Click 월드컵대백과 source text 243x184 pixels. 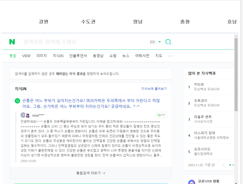tap(203, 154)
